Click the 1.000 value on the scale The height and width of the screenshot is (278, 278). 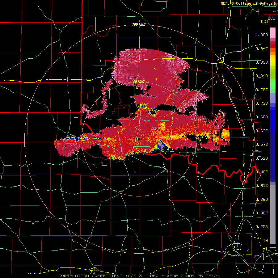point(262,35)
